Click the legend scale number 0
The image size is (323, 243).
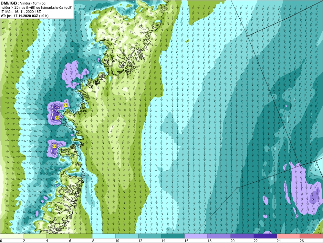(x=1, y=241)
